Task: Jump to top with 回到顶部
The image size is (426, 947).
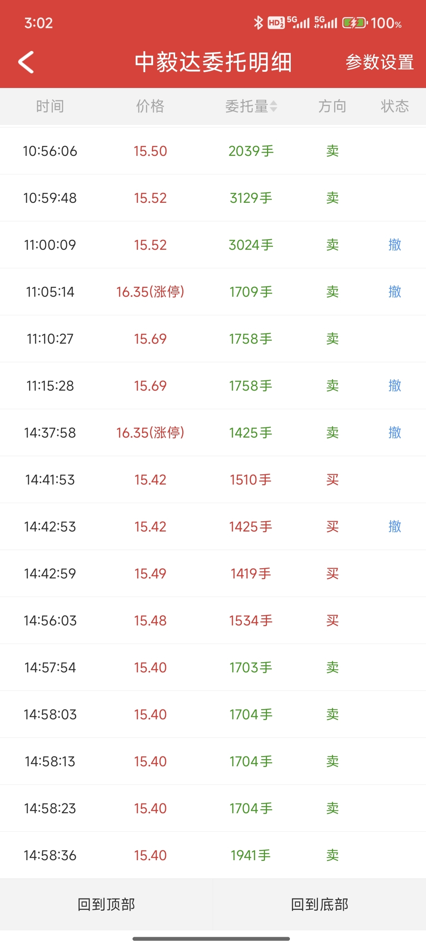Action: pyautogui.click(x=106, y=904)
